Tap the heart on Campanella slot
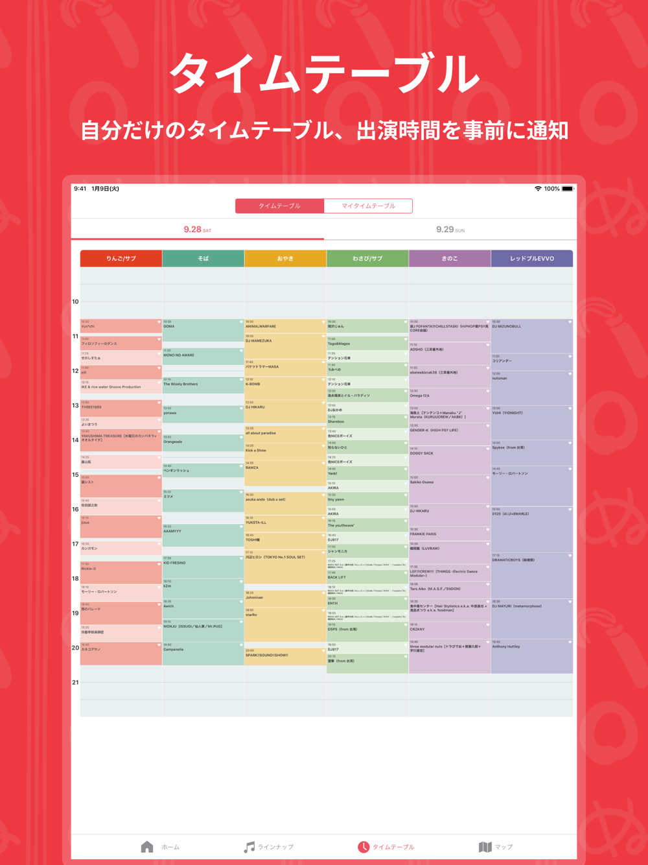648x865 pixels. point(241,645)
